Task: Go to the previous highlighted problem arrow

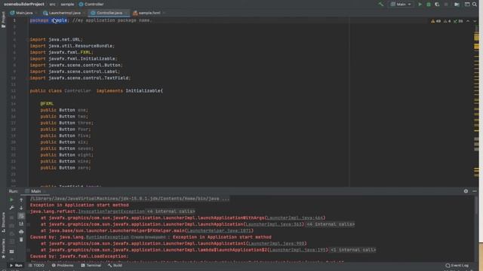Action: 468,21
